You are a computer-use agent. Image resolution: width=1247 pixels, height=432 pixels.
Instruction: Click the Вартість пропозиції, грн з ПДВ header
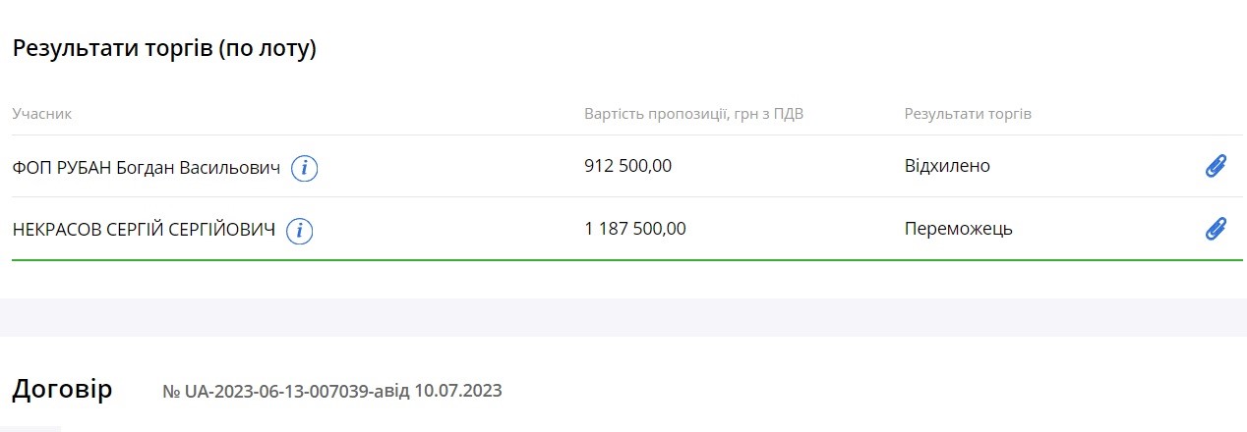[x=693, y=114]
